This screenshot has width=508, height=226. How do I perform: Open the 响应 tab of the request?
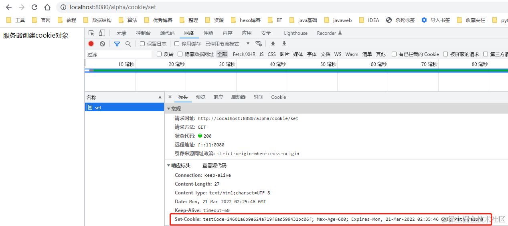point(218,97)
